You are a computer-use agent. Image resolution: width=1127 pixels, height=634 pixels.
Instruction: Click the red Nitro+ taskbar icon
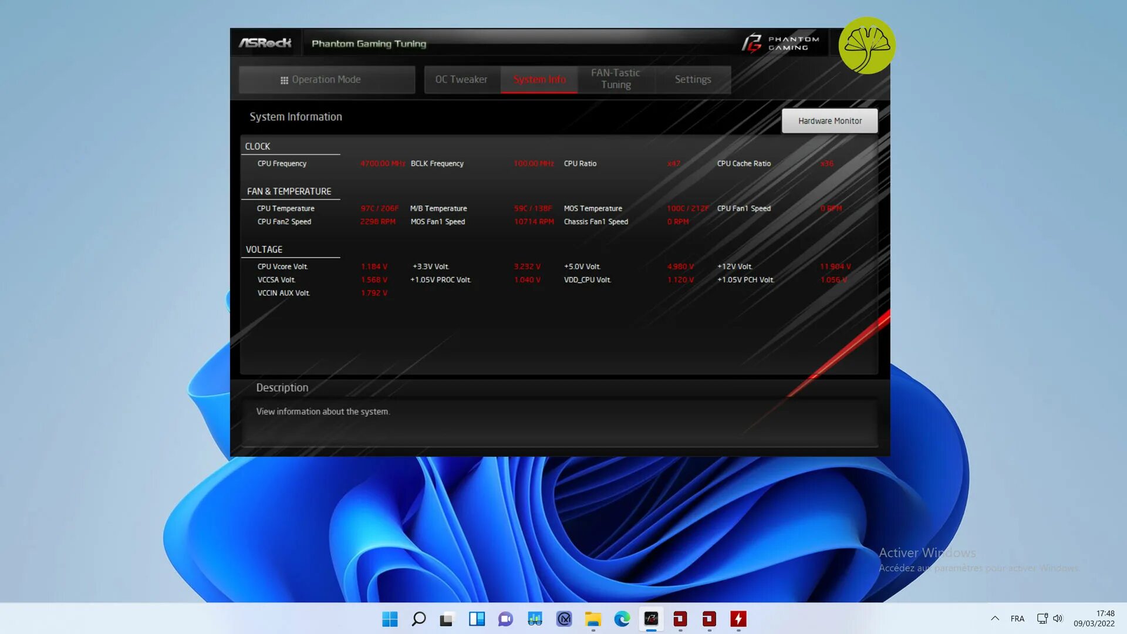[x=738, y=619]
